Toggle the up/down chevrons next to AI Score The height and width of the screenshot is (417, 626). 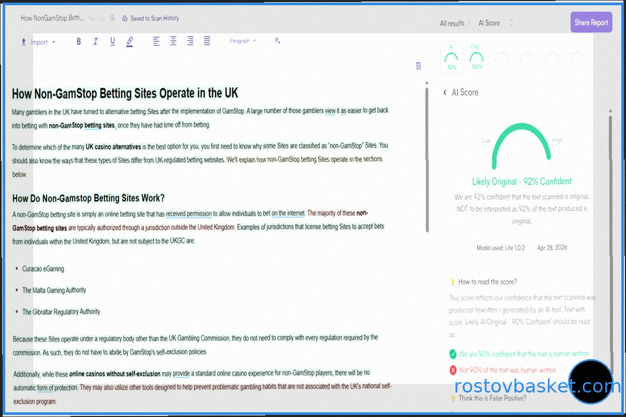pyautogui.click(x=511, y=23)
